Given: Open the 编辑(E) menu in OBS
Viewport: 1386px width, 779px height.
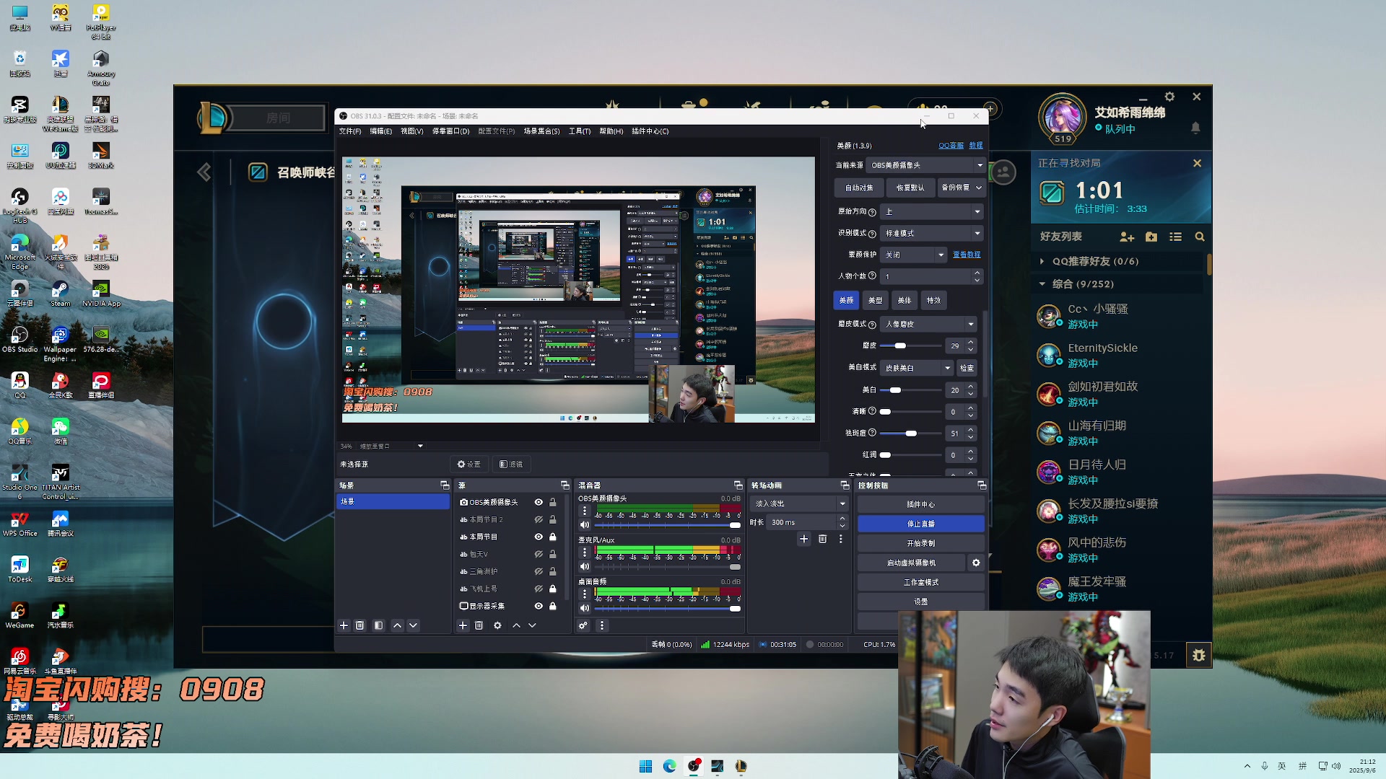Looking at the screenshot, I should pyautogui.click(x=380, y=131).
